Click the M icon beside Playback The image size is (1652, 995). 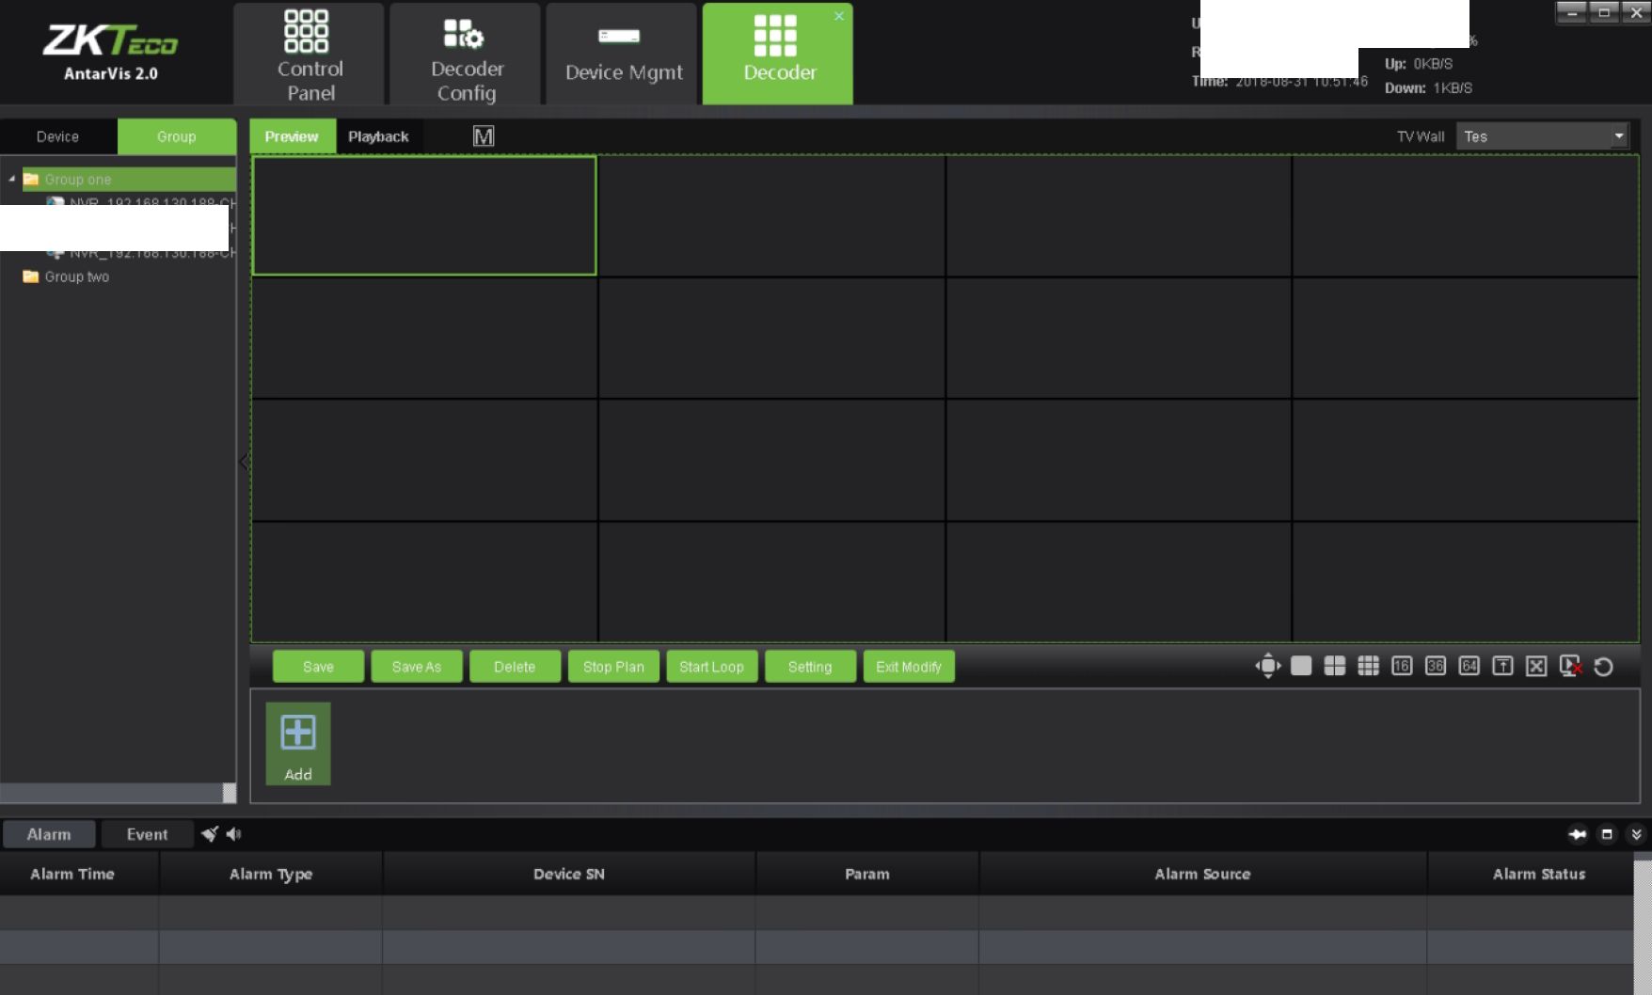click(x=484, y=136)
